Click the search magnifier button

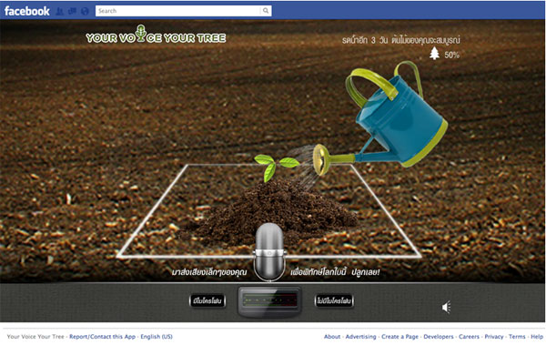(266, 11)
